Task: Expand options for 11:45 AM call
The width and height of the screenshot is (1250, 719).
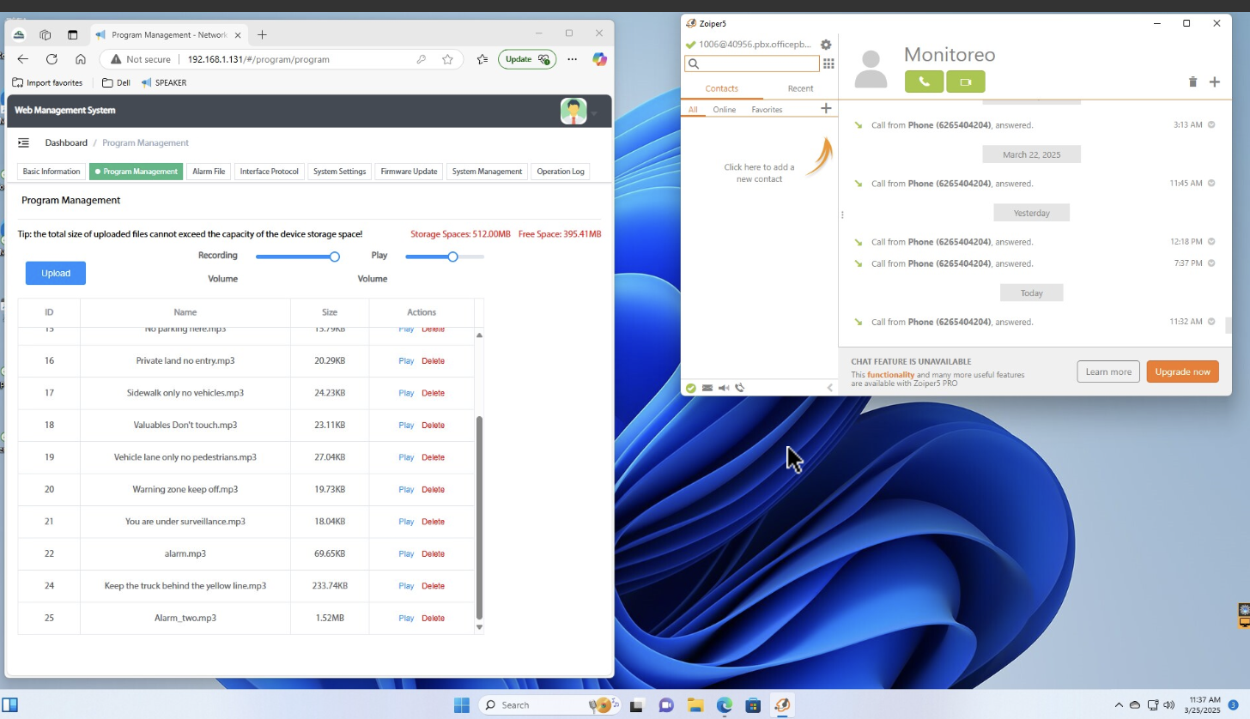Action: [1211, 184]
